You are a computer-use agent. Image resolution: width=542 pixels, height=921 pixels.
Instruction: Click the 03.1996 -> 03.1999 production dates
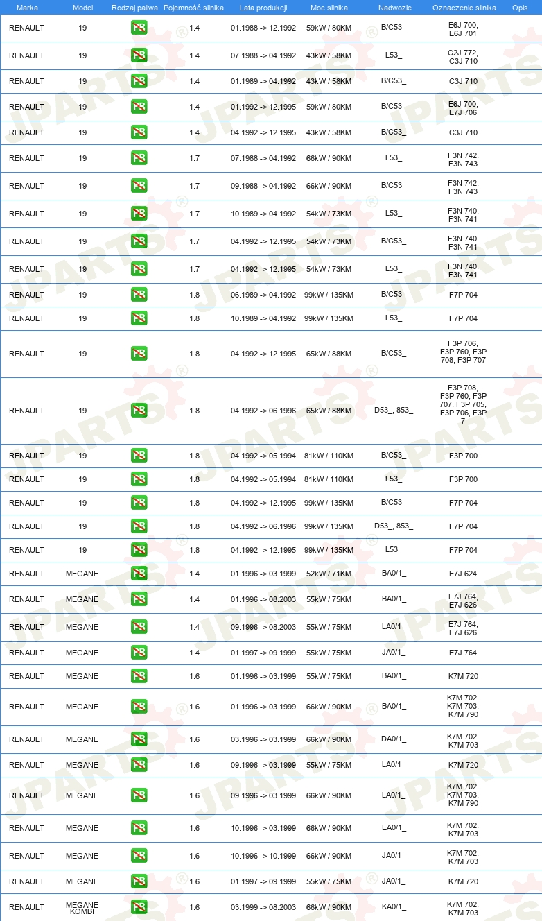click(263, 740)
